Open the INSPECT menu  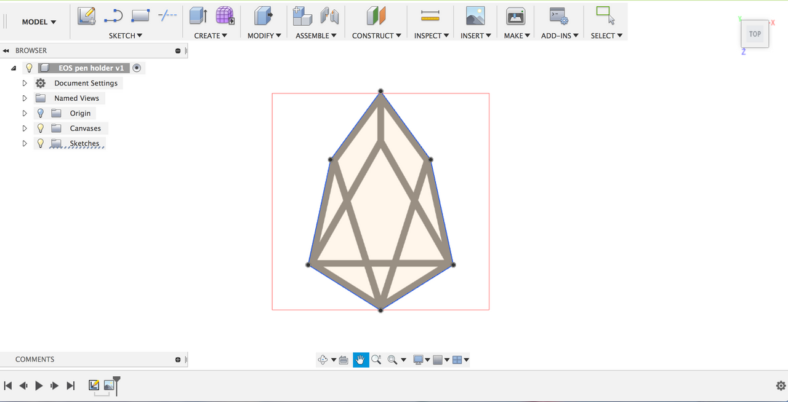click(432, 36)
